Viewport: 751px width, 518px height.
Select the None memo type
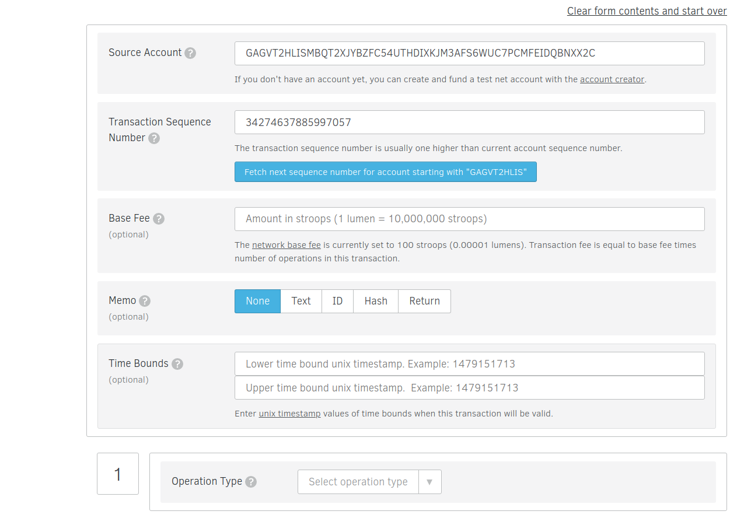pos(257,301)
